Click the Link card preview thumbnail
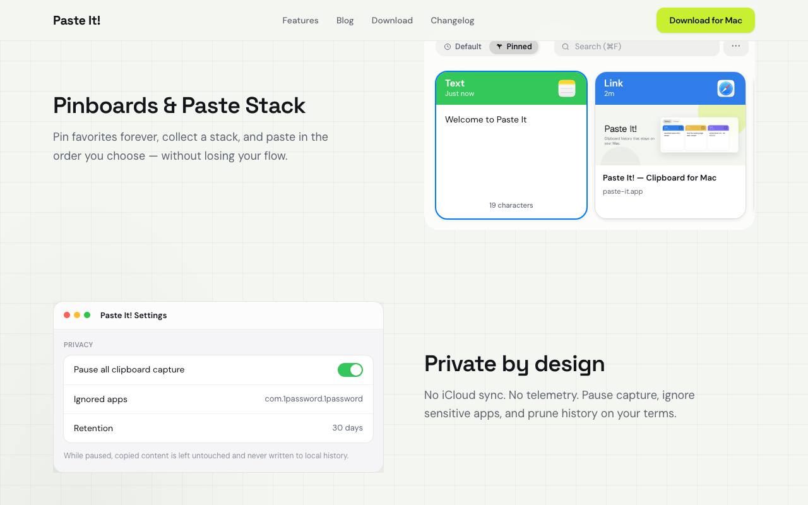The height and width of the screenshot is (505, 808). point(670,135)
